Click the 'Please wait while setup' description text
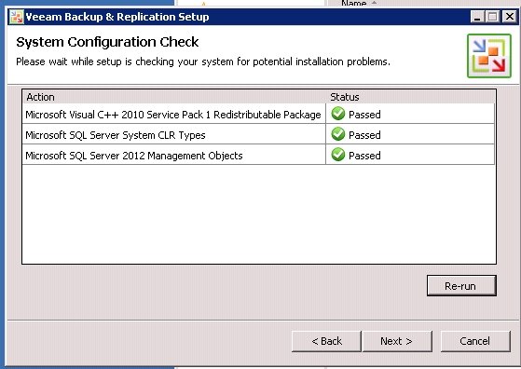Viewport: 521px width, 369px height. (x=203, y=61)
